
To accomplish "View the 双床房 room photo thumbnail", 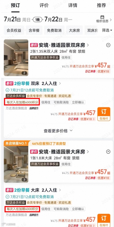I will (16, 58).
